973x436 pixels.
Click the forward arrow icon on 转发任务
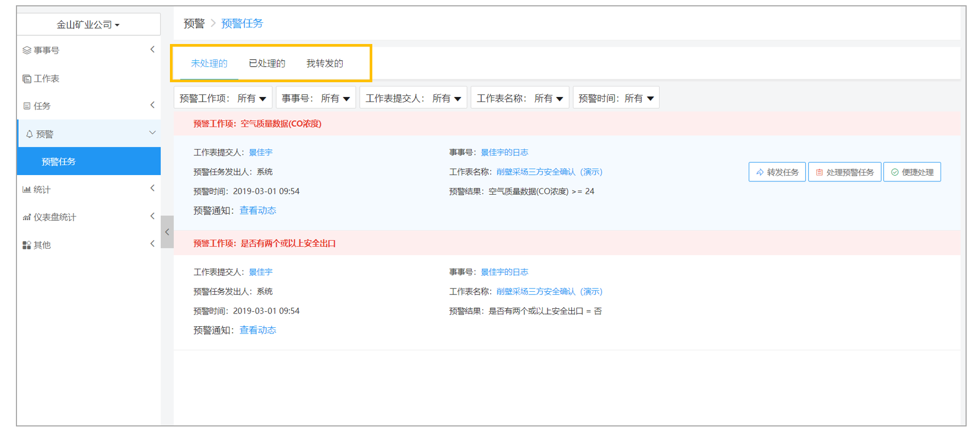tap(760, 172)
